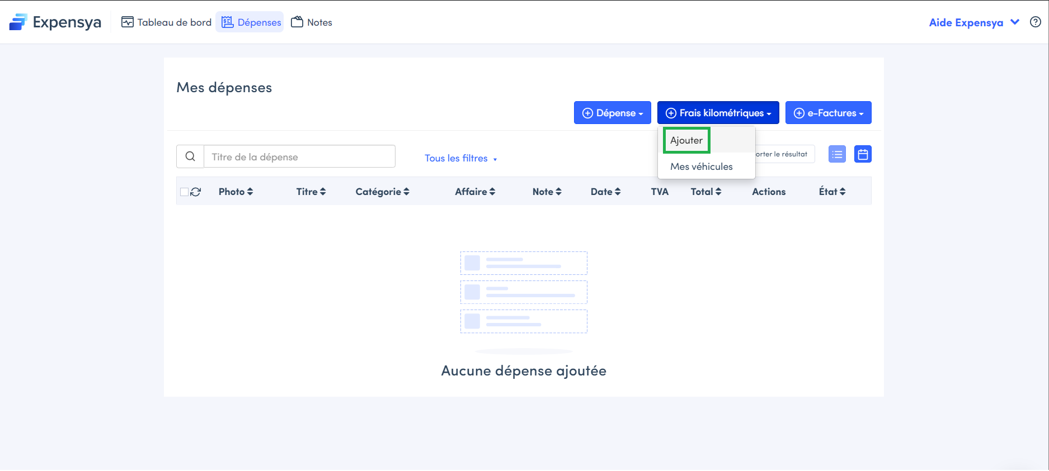
Task: Click the export result button
Action: tap(785, 154)
